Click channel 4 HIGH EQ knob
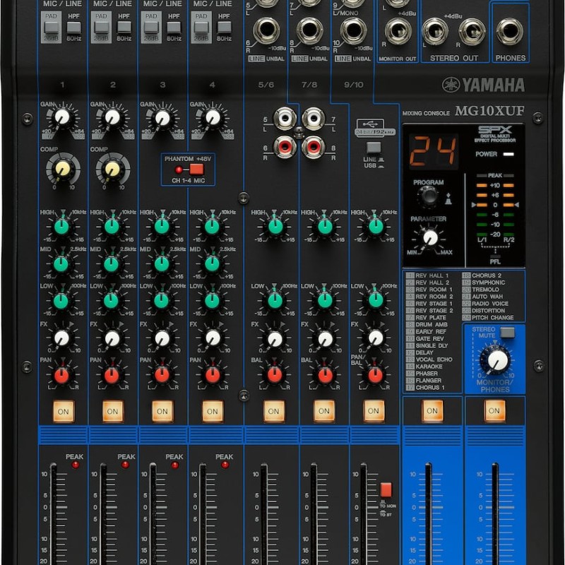Viewport: 565px width, 565px height. (213, 227)
